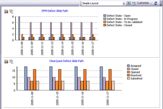Click the Resolved legend swatch
The image size is (163, 109).
[x=129, y=75]
